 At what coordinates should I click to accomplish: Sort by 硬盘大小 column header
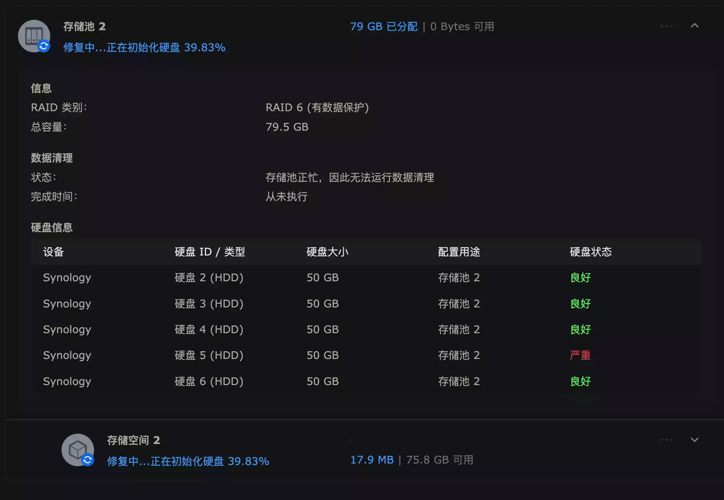327,252
